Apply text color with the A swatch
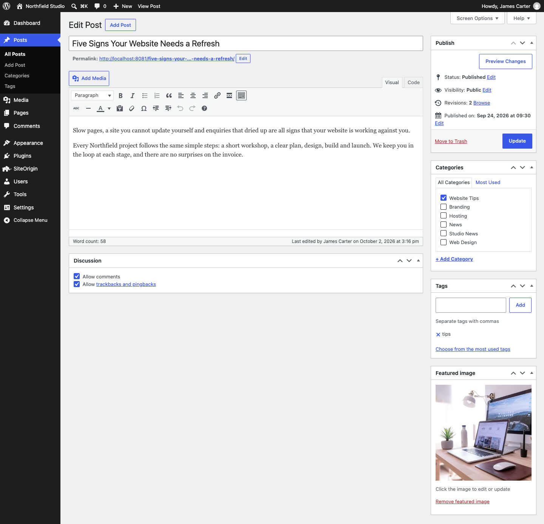 click(100, 108)
